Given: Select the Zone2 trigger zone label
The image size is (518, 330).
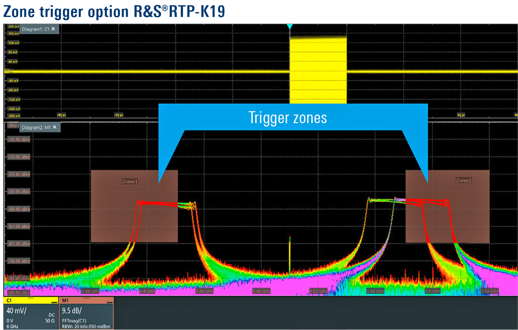Looking at the screenshot, I should (x=464, y=181).
